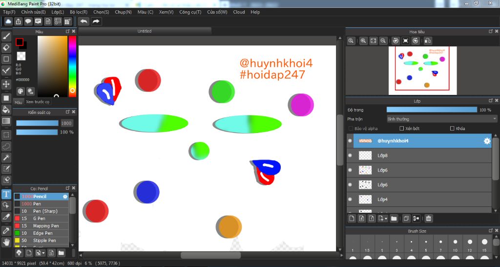
Task: Switch to Xem trước cọ tab
Action: (38, 102)
